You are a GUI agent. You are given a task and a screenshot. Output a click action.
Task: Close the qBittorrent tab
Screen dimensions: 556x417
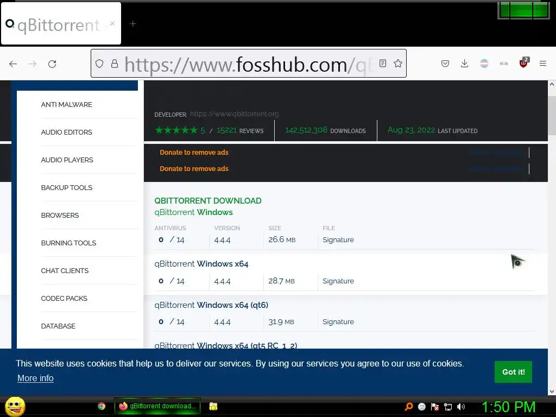click(112, 23)
